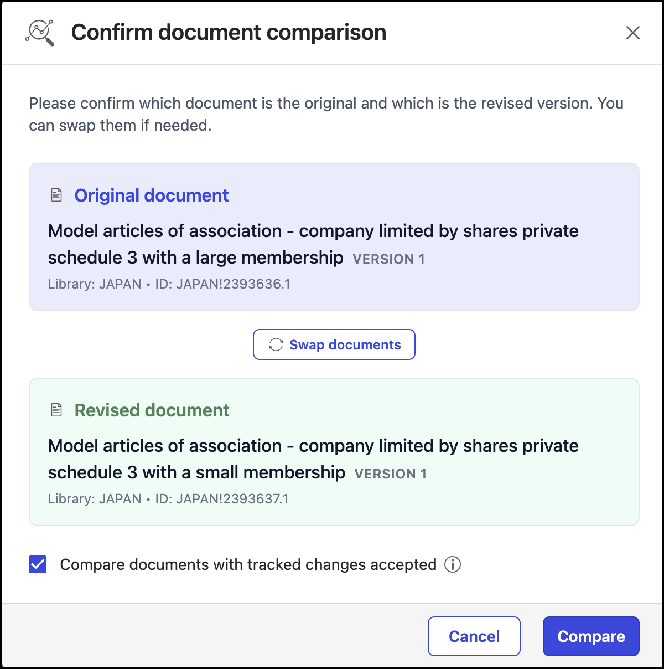Click the Original document file icon
This screenshot has width=664, height=669.
pos(56,195)
